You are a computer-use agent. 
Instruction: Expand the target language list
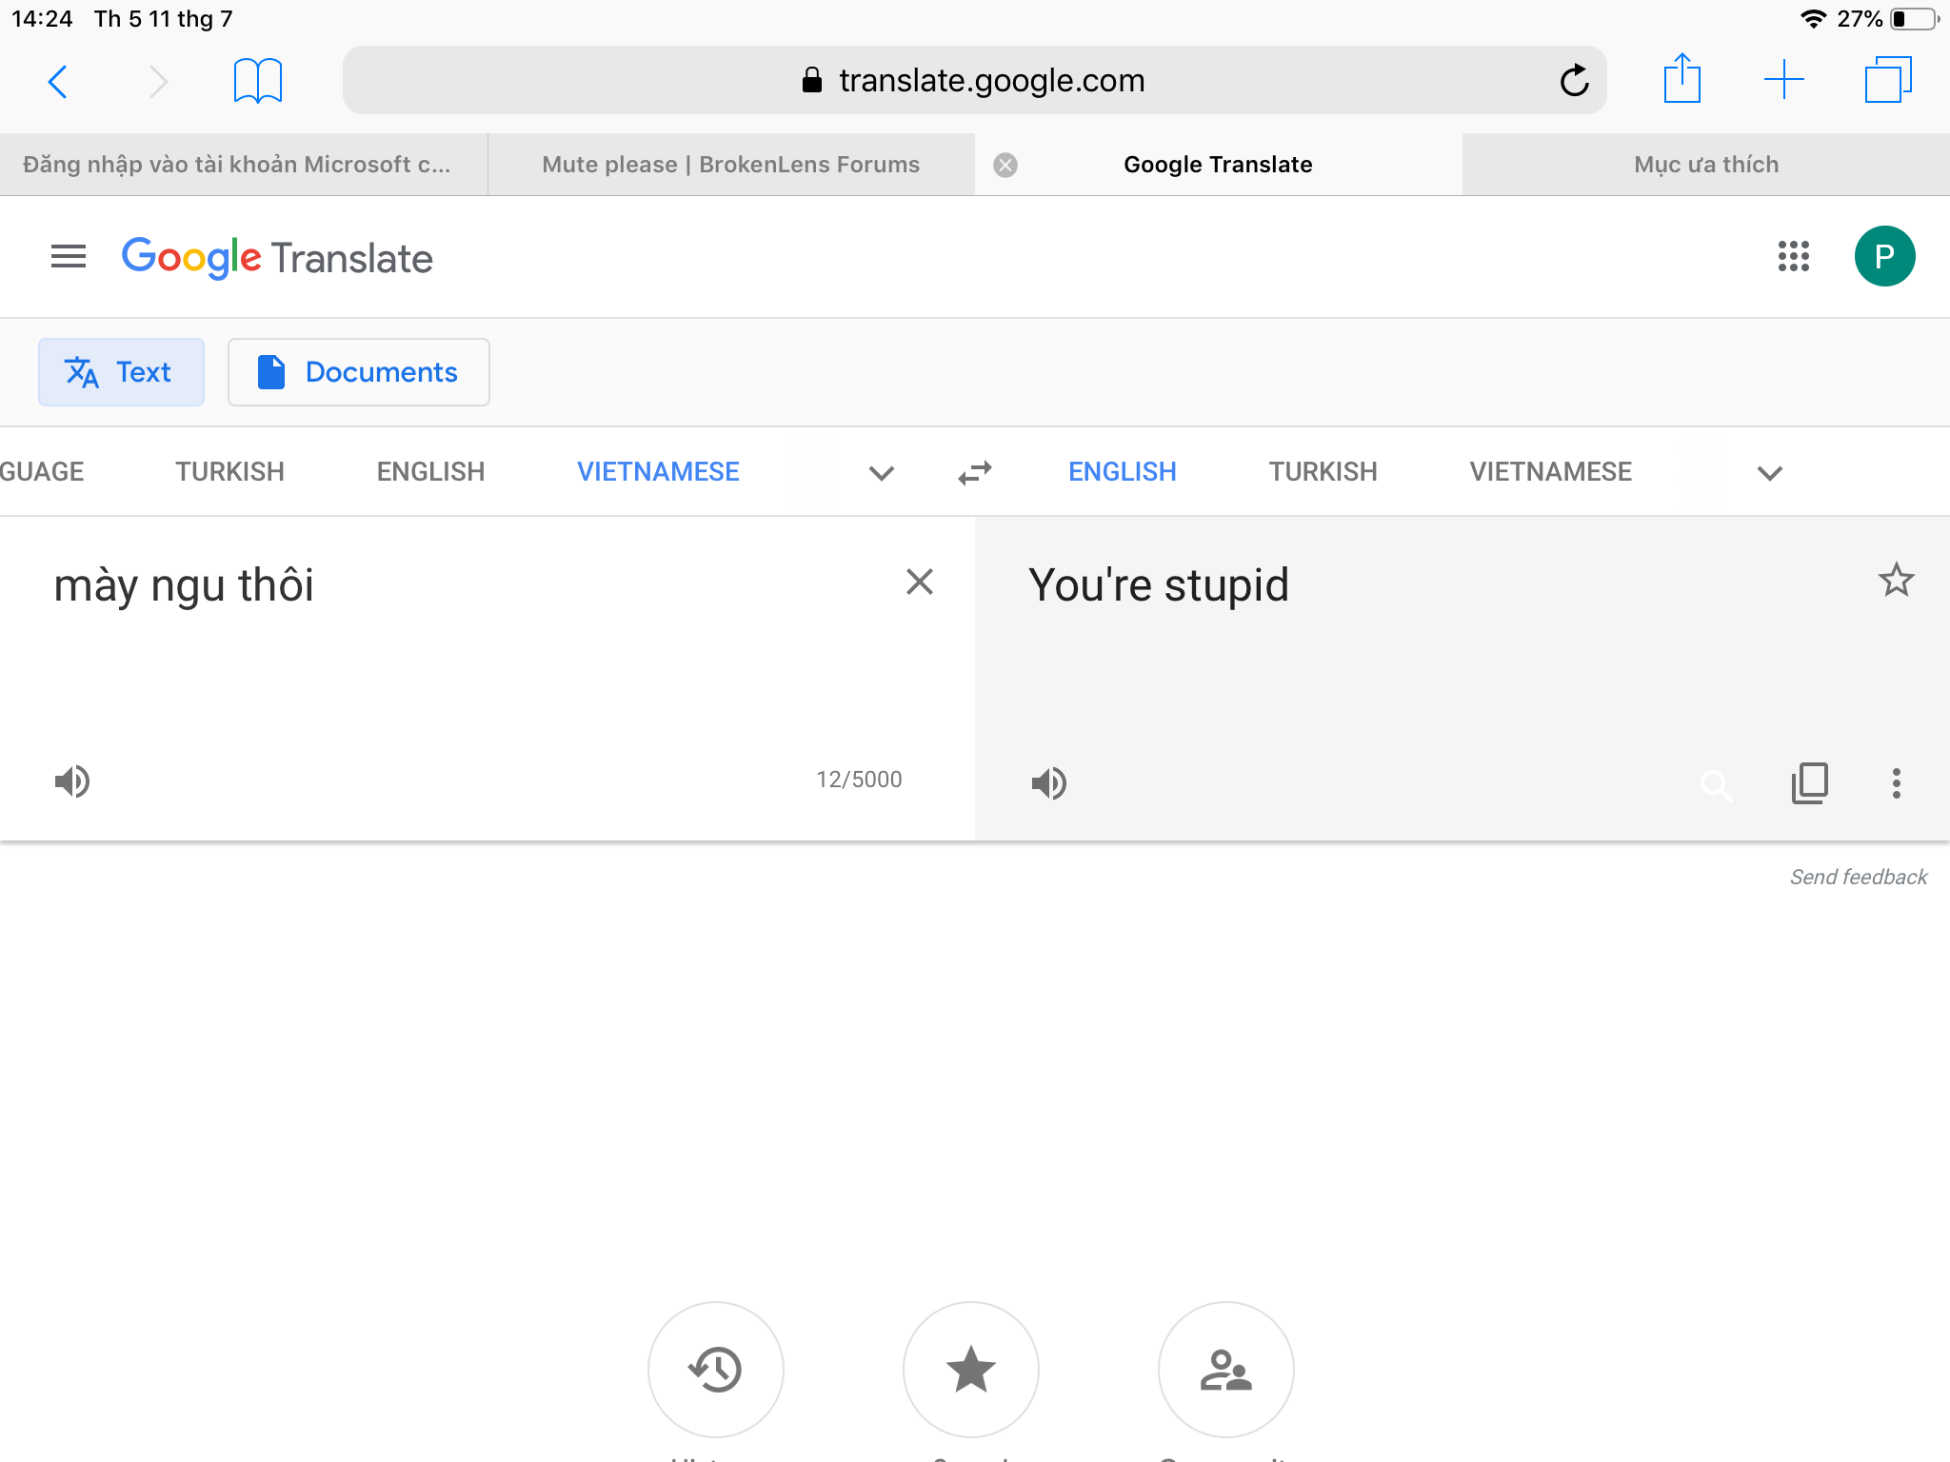point(1770,473)
